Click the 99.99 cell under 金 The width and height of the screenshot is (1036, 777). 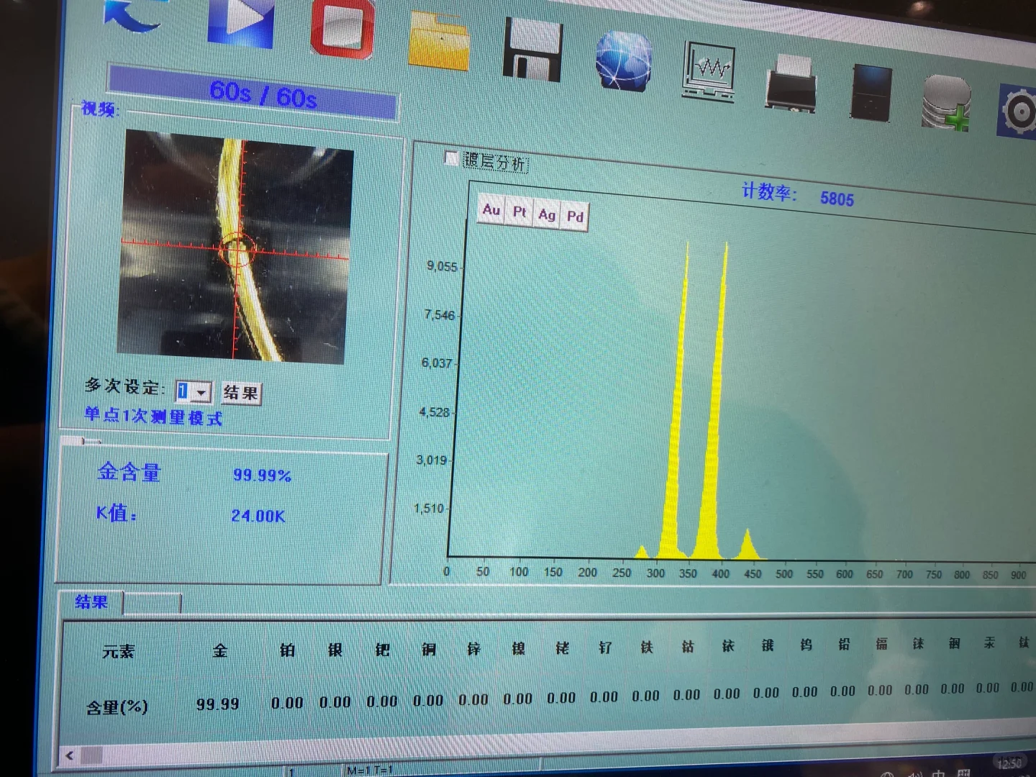coord(217,704)
